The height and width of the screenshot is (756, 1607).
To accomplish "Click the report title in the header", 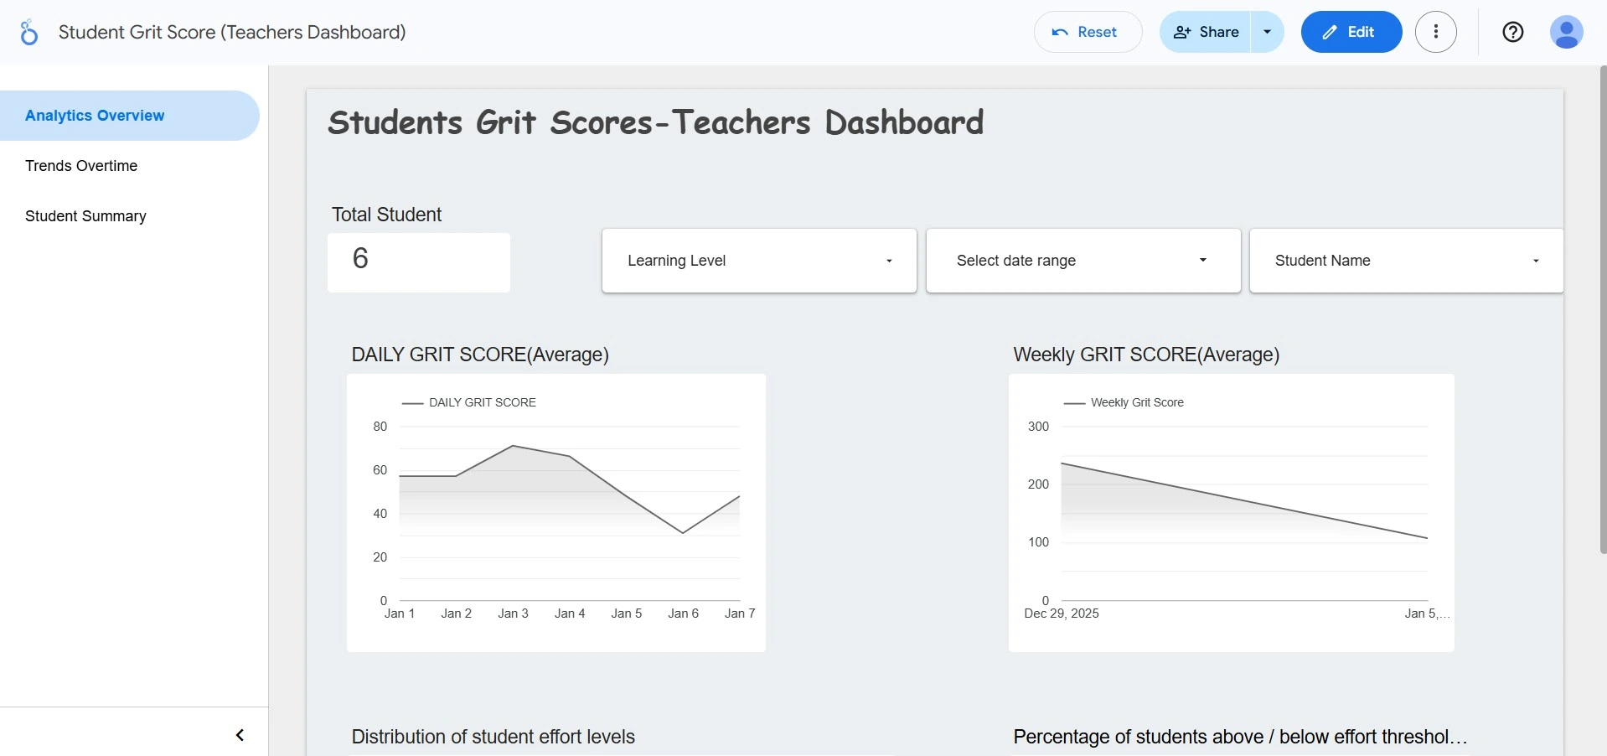I will tap(232, 32).
